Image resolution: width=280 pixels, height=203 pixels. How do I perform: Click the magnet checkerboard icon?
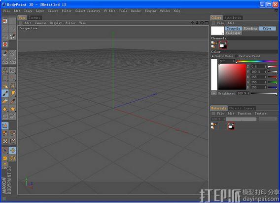point(5,165)
